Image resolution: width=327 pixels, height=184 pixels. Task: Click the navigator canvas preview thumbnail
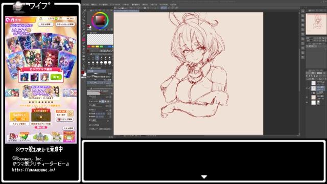pos(316,24)
